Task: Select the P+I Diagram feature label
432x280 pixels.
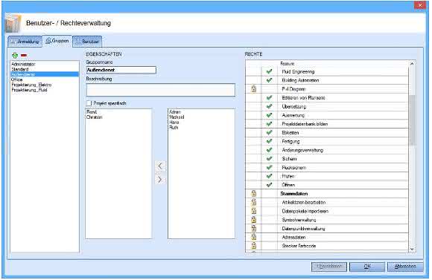Action: point(293,89)
